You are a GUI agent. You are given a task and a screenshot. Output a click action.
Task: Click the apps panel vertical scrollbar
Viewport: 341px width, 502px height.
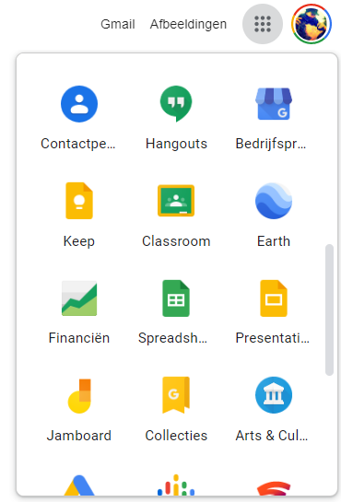click(x=329, y=309)
